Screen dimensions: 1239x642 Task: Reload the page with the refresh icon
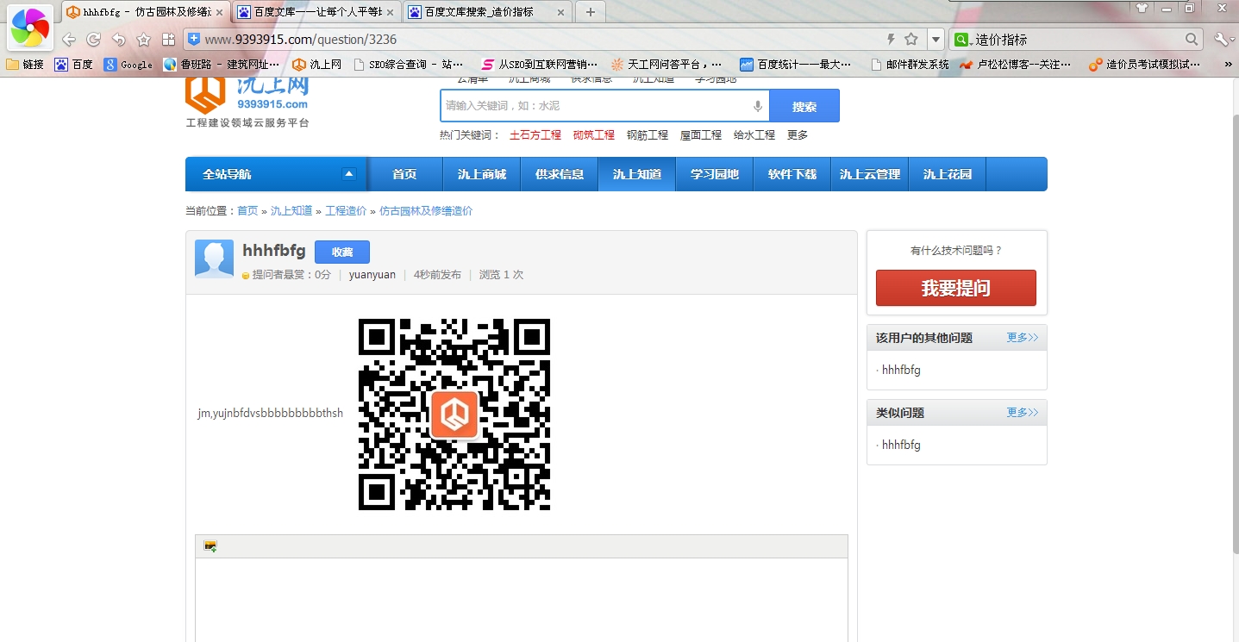pyautogui.click(x=93, y=40)
